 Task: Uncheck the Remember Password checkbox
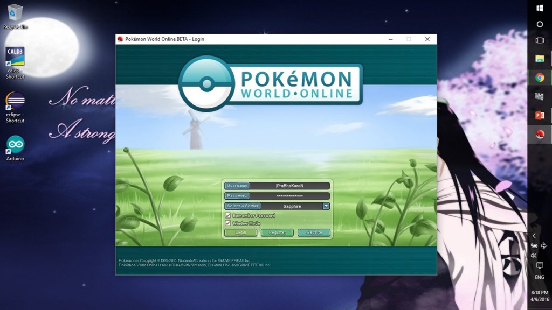click(x=228, y=216)
